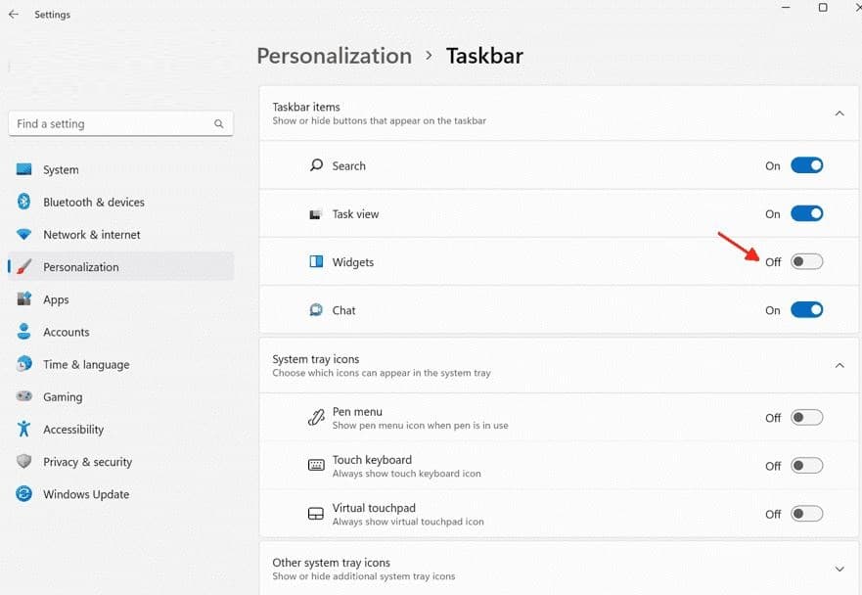Click the Gaming controller icon

click(x=24, y=396)
